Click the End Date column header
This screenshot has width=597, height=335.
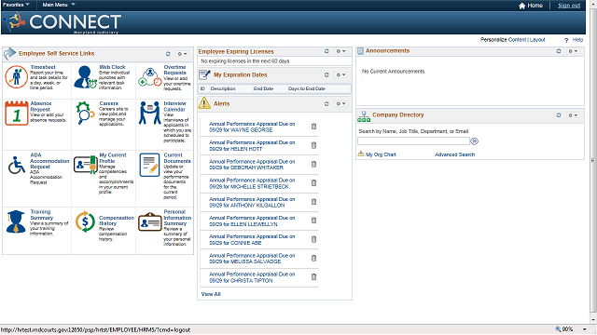(x=263, y=88)
